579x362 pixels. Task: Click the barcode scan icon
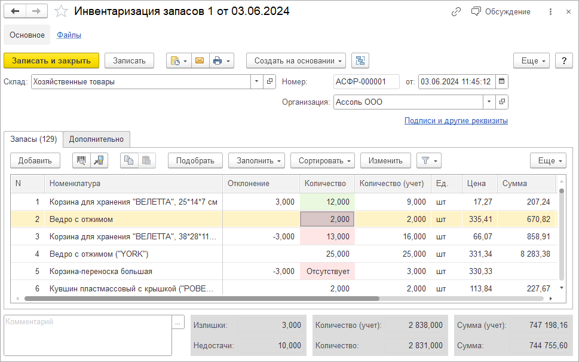(x=81, y=160)
